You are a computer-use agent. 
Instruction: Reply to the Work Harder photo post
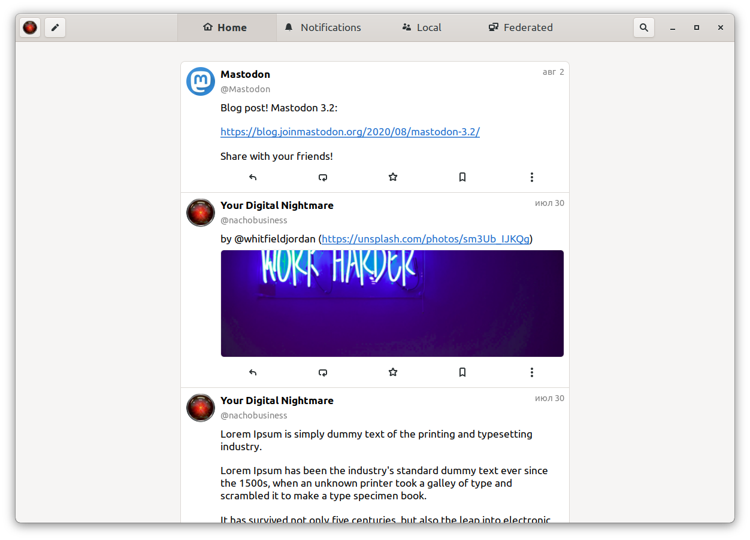(x=253, y=372)
